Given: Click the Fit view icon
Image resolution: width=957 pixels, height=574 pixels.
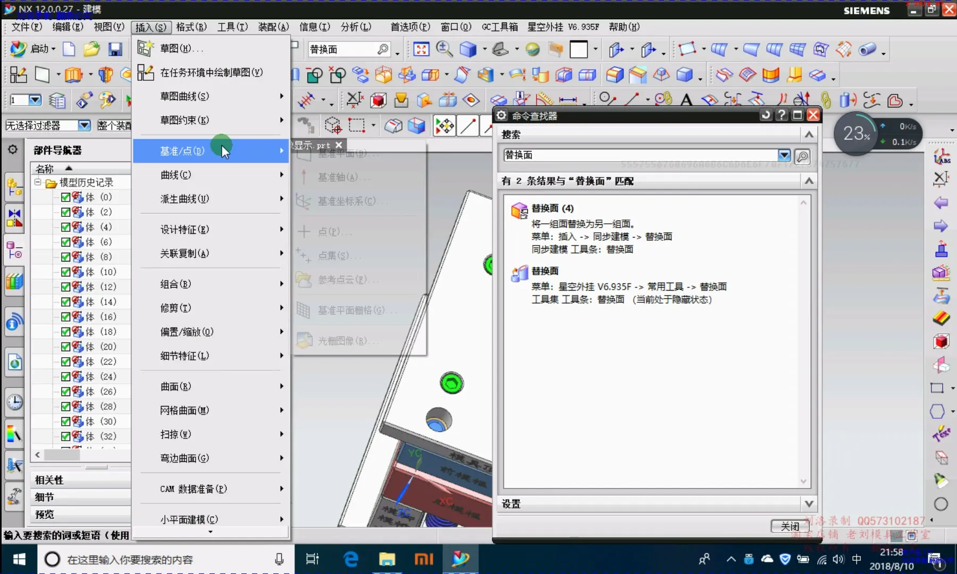Looking at the screenshot, I should pos(421,49).
